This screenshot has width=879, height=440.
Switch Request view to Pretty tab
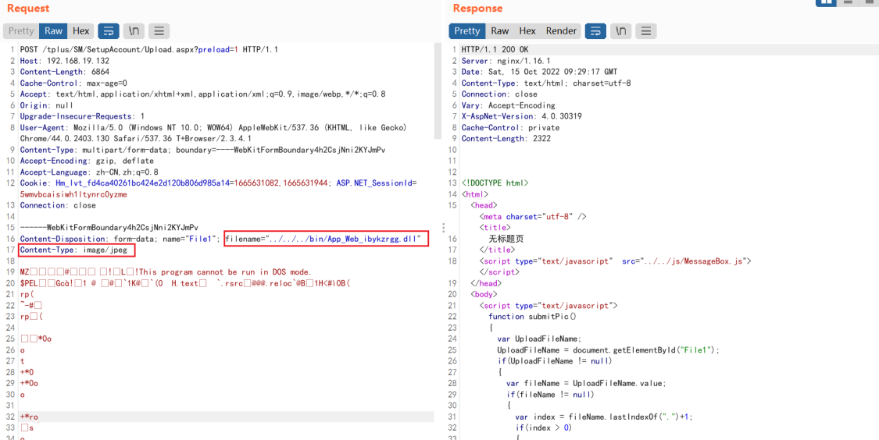click(x=21, y=30)
